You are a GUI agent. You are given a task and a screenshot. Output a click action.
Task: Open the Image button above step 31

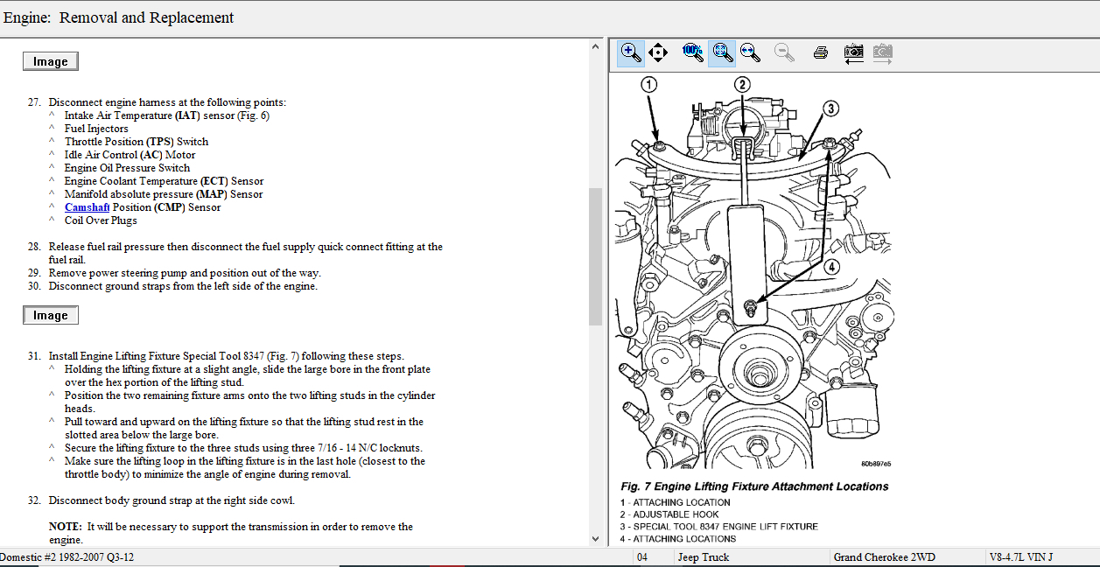51,315
